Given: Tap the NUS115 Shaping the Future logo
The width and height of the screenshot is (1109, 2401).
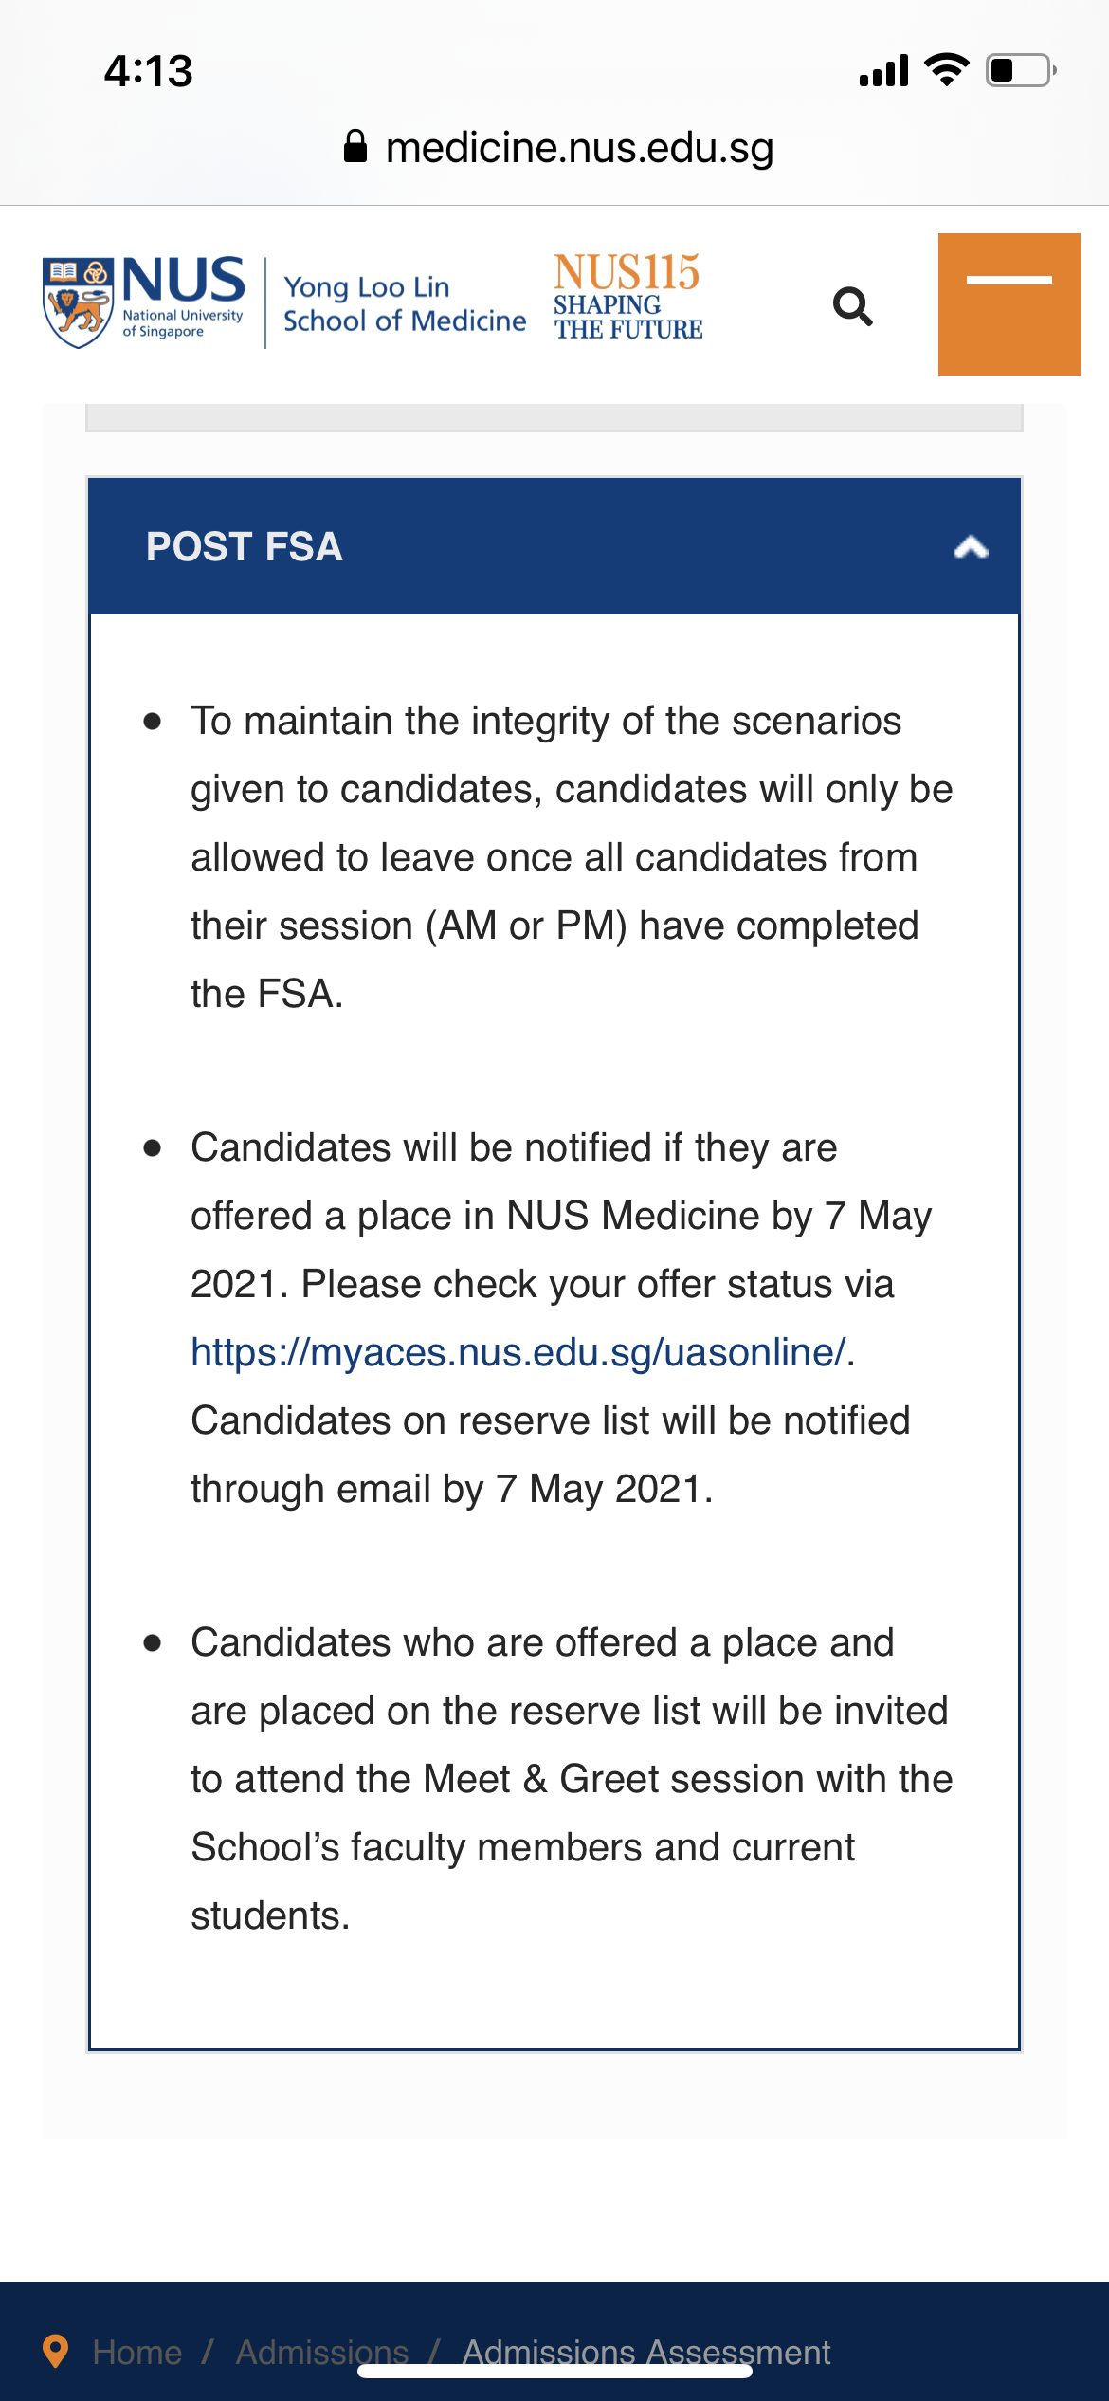Looking at the screenshot, I should (x=627, y=297).
